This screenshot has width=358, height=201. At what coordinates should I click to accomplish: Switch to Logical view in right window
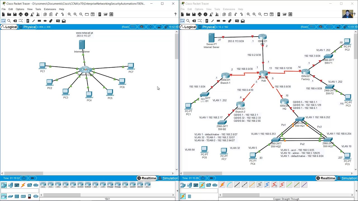[188, 27]
